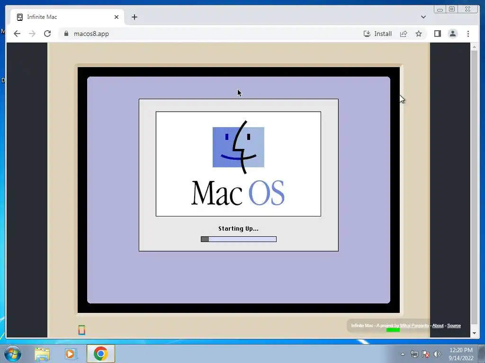The image size is (485, 363).
Task: Install the Infinite Mac app
Action: pyautogui.click(x=377, y=34)
